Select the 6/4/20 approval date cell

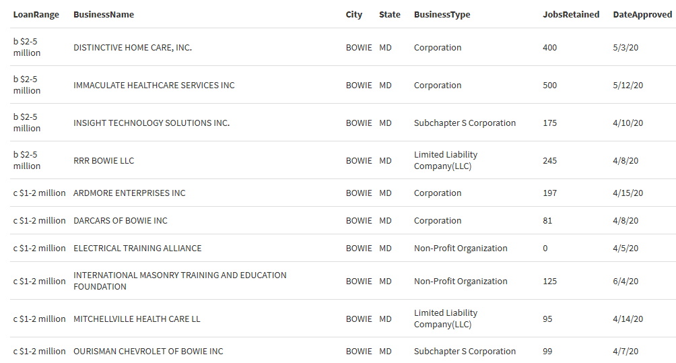(626, 281)
